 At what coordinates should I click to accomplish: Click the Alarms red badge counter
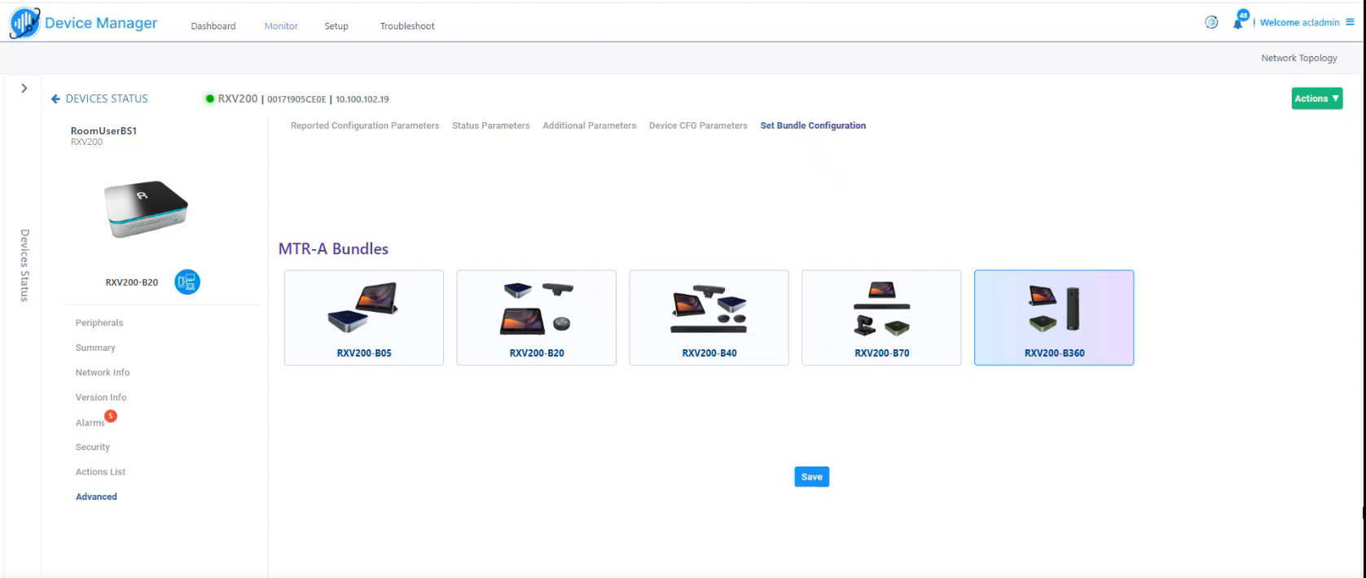111,416
